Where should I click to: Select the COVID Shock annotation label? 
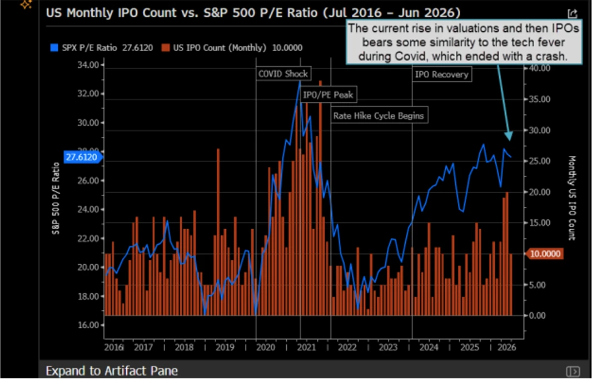tap(283, 73)
